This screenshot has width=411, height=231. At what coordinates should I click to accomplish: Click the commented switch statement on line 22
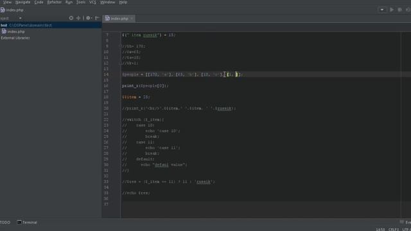point(143,120)
